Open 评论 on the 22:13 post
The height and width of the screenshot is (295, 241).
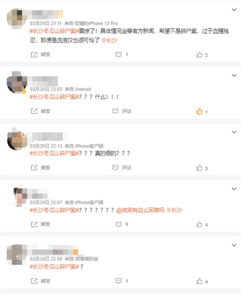122,167
